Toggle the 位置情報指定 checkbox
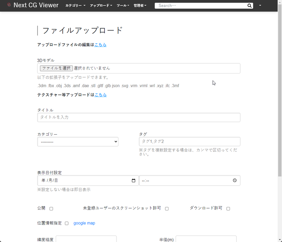Viewport: 282px width, 242px height. pyautogui.click(x=66, y=223)
